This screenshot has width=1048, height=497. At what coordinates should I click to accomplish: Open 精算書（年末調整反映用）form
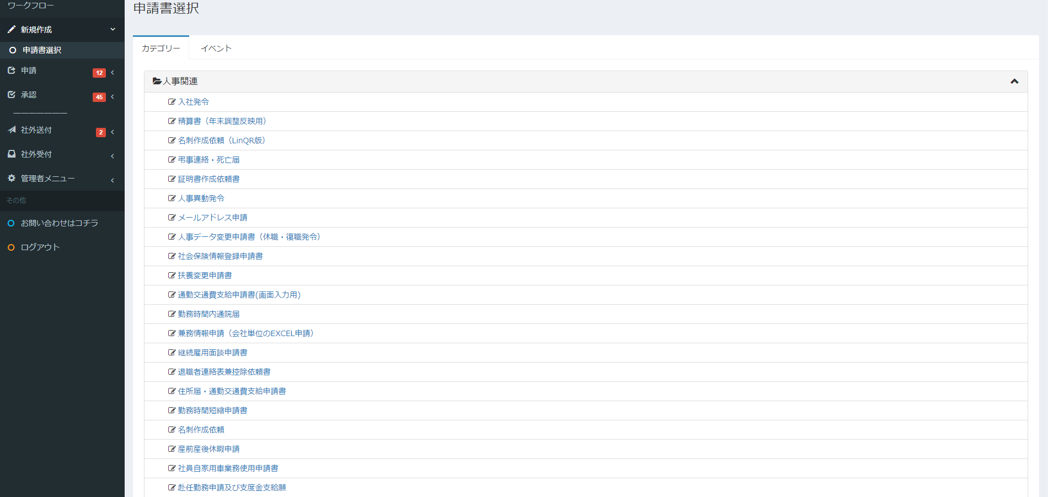tap(222, 121)
